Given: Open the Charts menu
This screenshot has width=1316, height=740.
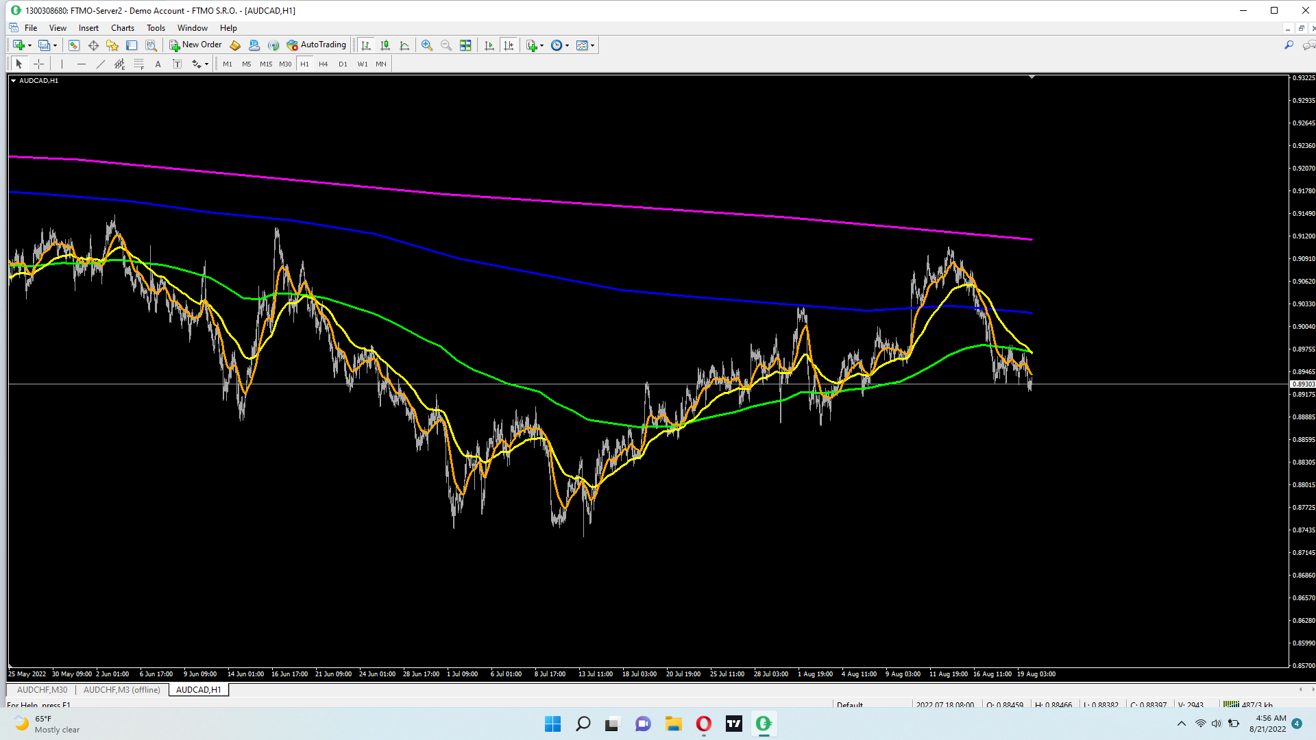Looking at the screenshot, I should click(x=122, y=28).
